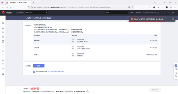
Task: Click the ¥1.80/小时 price cell
Action: click(154, 41)
